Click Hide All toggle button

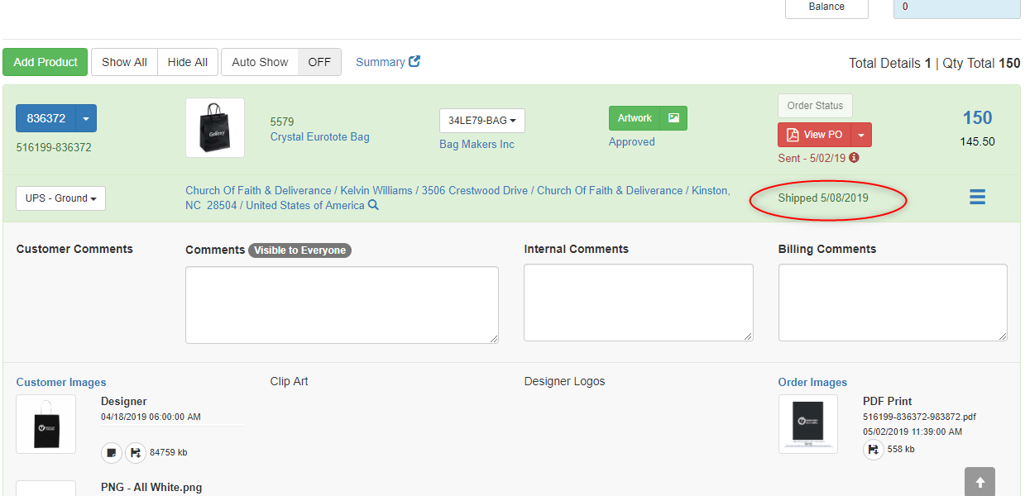click(188, 62)
